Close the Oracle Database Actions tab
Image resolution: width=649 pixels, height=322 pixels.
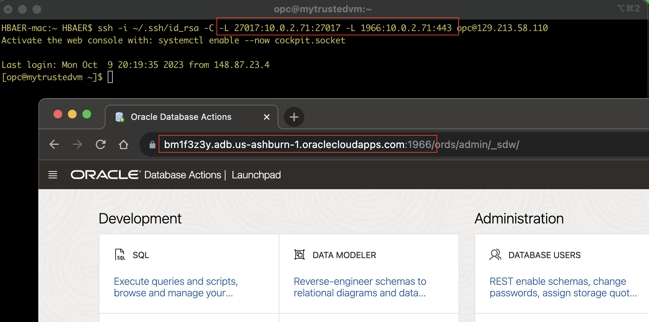tap(267, 117)
